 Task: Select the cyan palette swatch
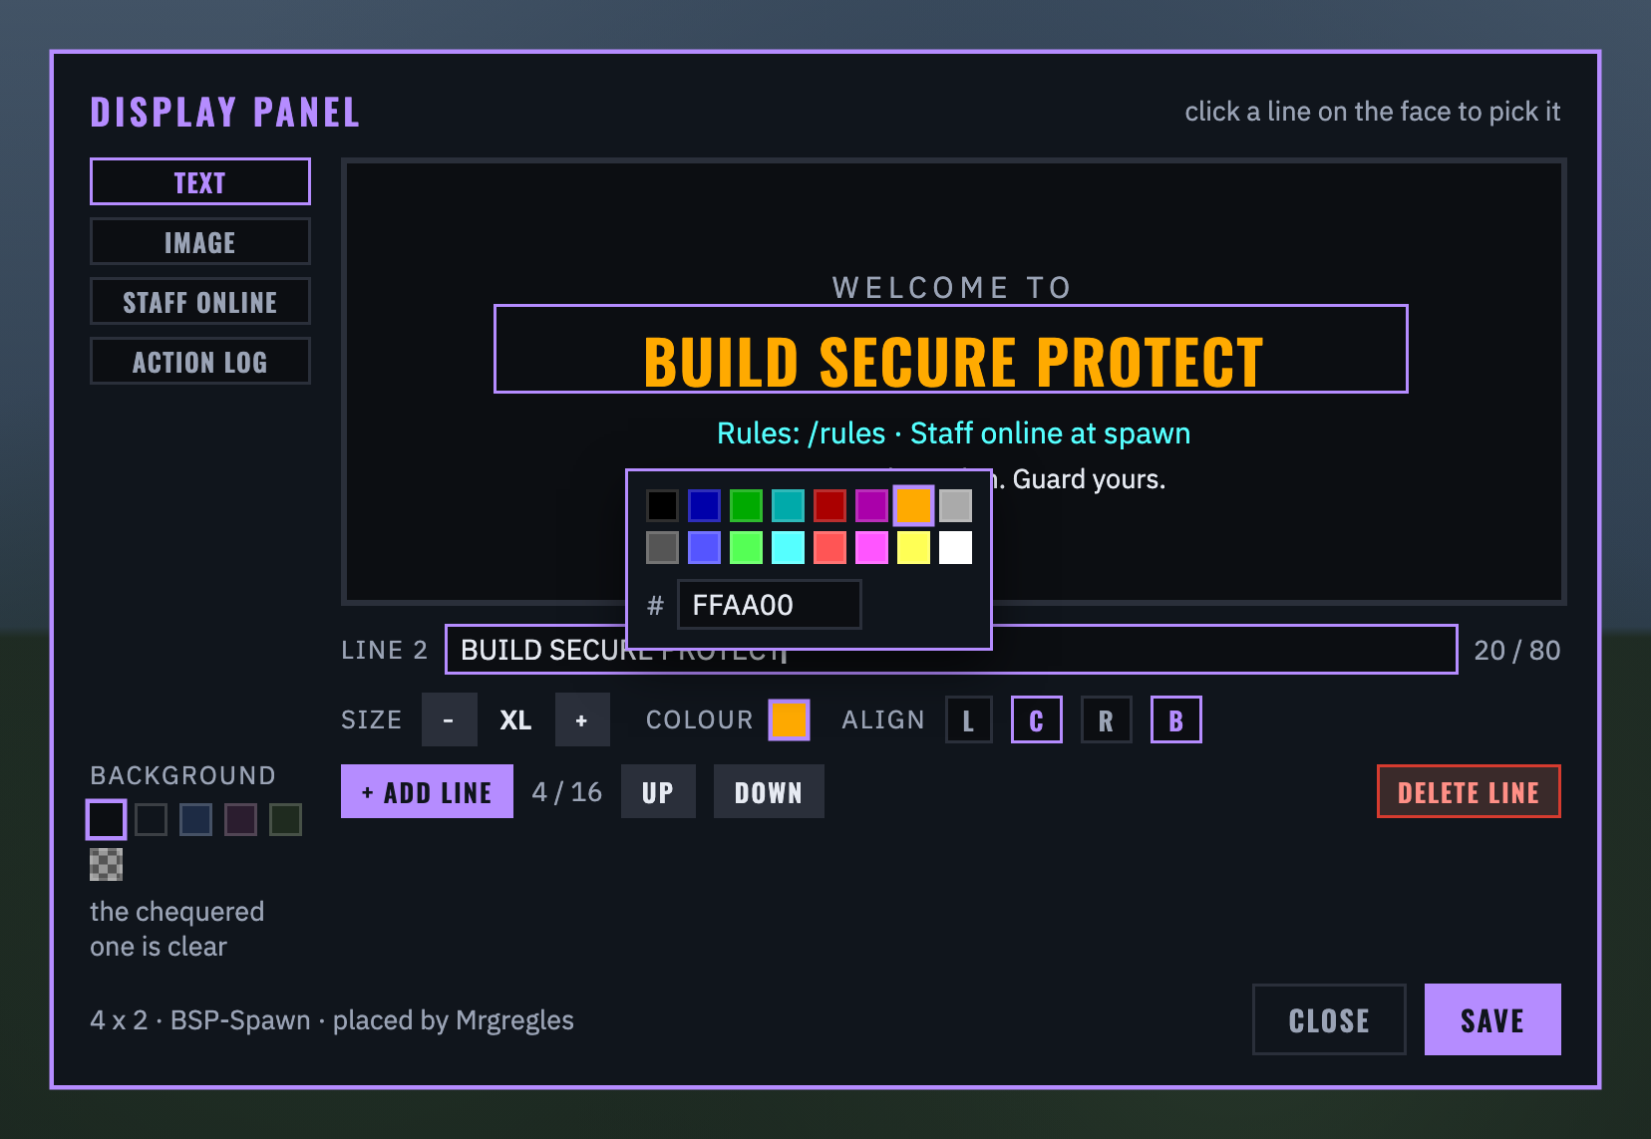(788, 547)
